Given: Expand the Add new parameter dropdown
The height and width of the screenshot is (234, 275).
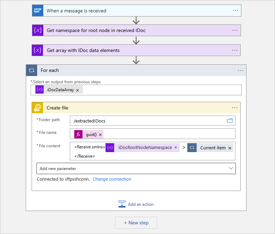Looking at the screenshot, I should [x=230, y=169].
